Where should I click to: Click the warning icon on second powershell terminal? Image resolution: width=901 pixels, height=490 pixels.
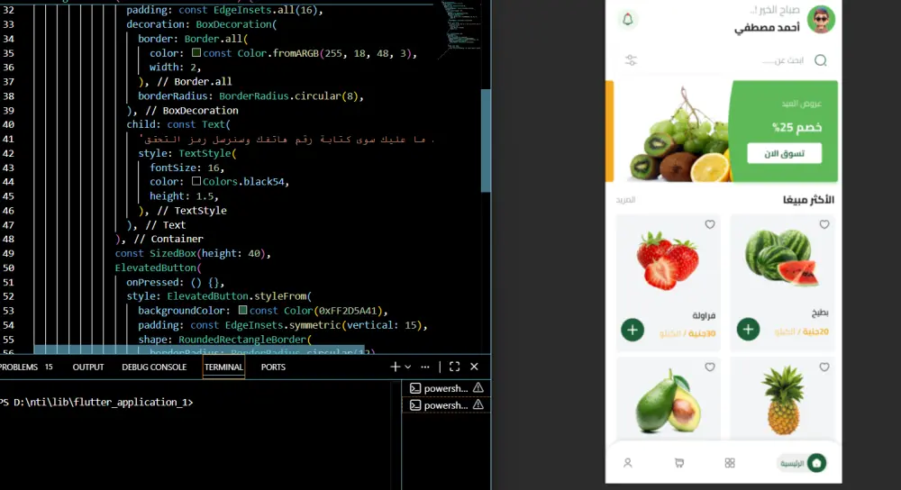(478, 405)
